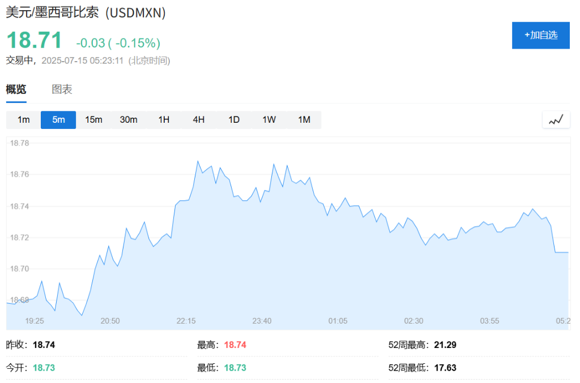Image resolution: width=580 pixels, height=383 pixels.
Task: Show the 1M monthly chart
Action: (x=304, y=120)
